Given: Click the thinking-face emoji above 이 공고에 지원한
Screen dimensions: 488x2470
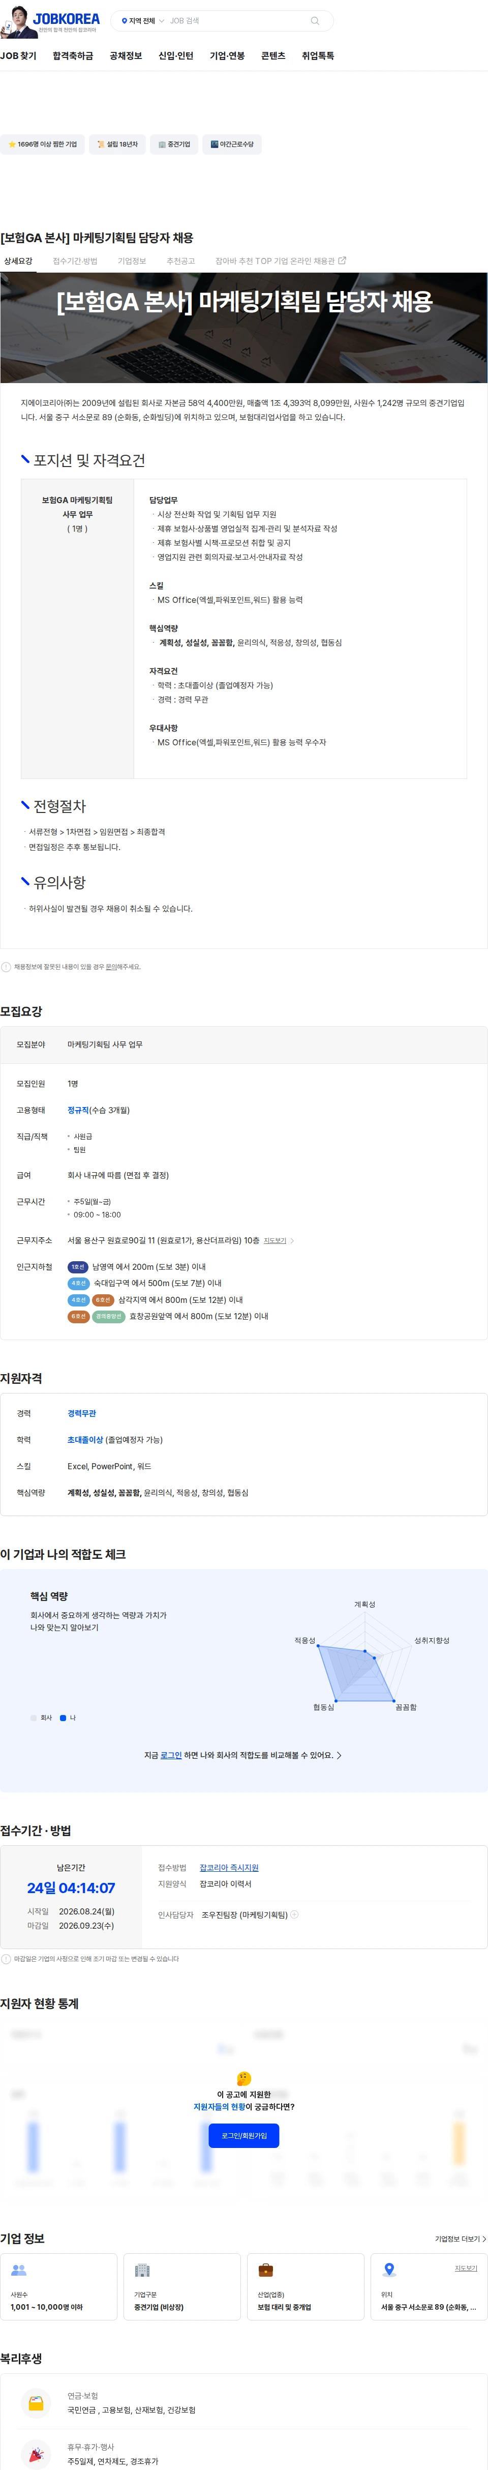Looking at the screenshot, I should 243,2079.
